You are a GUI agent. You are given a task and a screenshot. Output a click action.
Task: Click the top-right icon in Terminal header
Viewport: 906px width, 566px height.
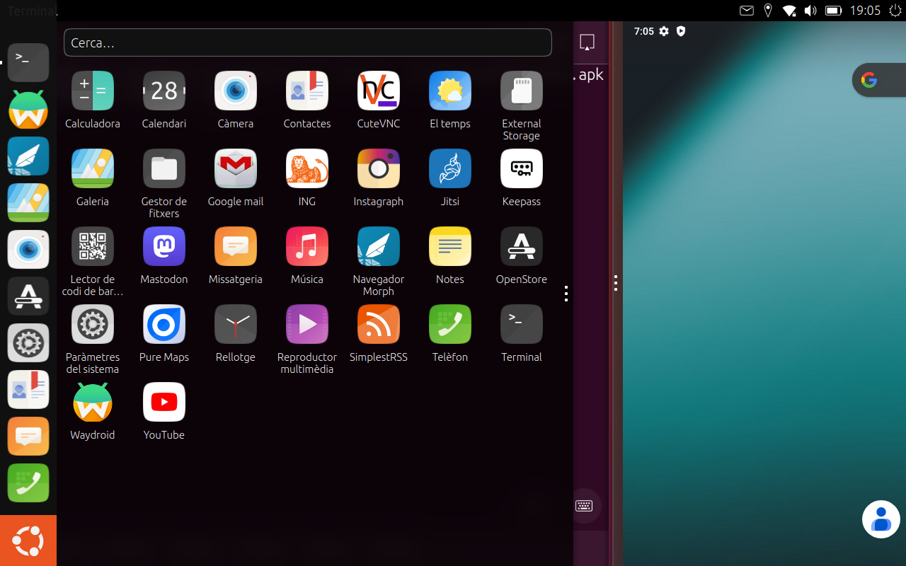[x=587, y=42]
